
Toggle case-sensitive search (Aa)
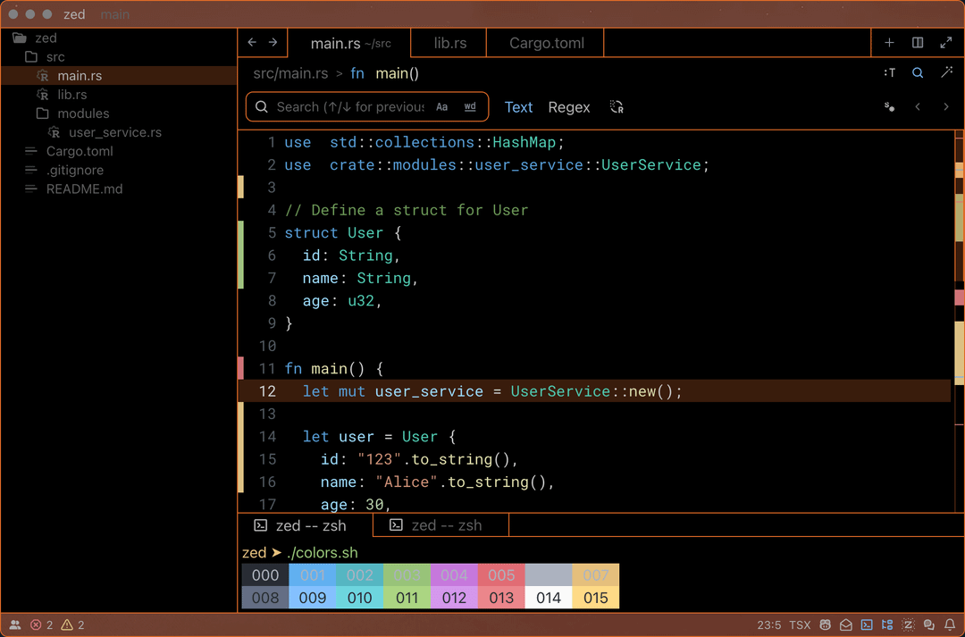[x=441, y=107]
